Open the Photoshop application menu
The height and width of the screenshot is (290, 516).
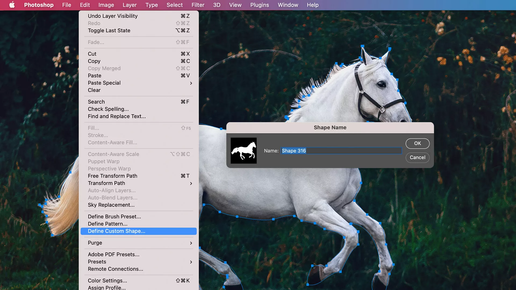pyautogui.click(x=39, y=5)
